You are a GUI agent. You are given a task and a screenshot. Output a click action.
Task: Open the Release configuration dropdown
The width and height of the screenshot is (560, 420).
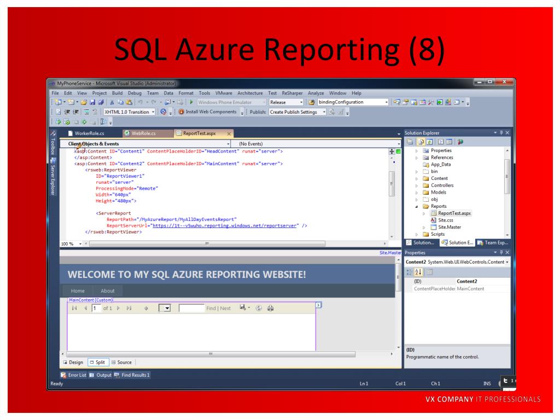pyautogui.click(x=301, y=102)
